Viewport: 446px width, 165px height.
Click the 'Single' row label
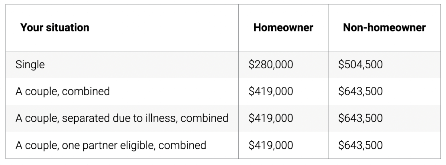coord(30,65)
